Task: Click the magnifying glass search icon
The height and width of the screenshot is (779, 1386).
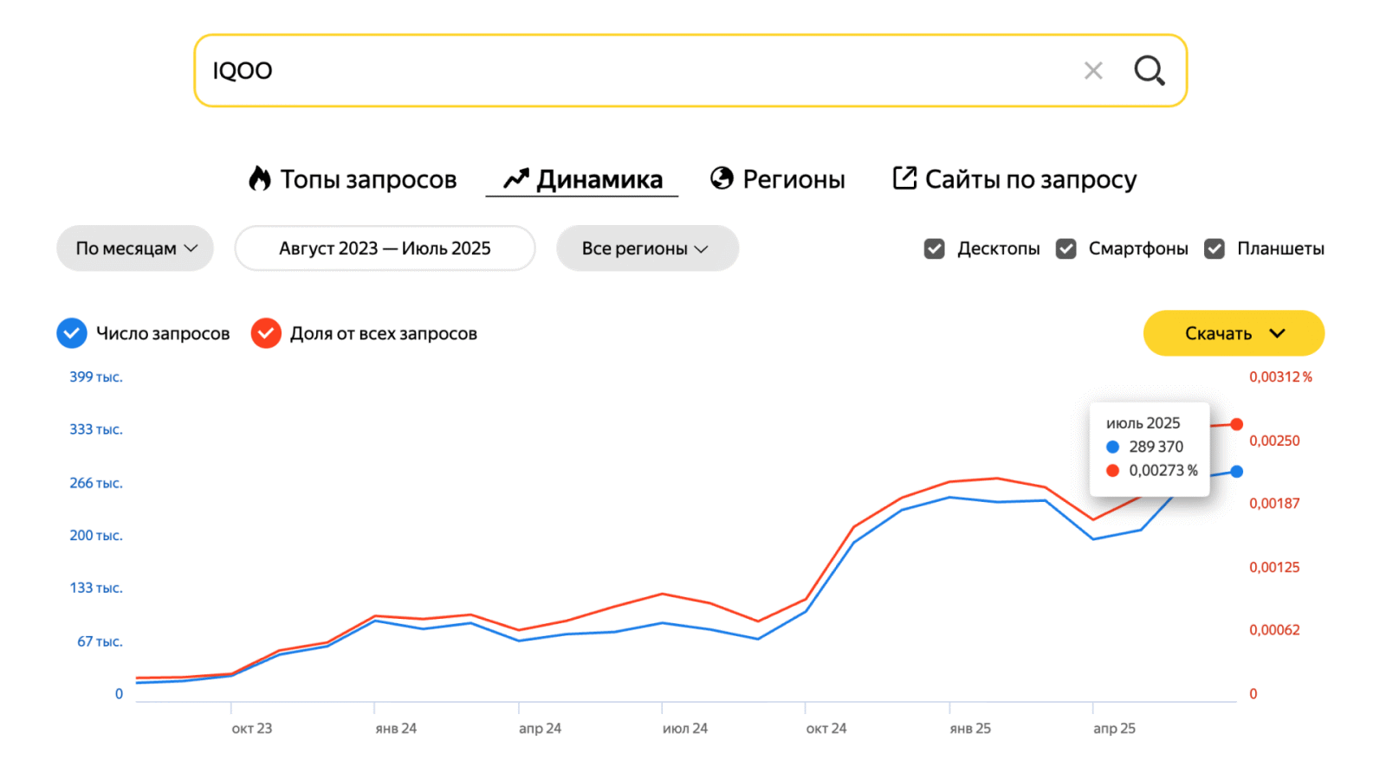Action: (x=1149, y=70)
